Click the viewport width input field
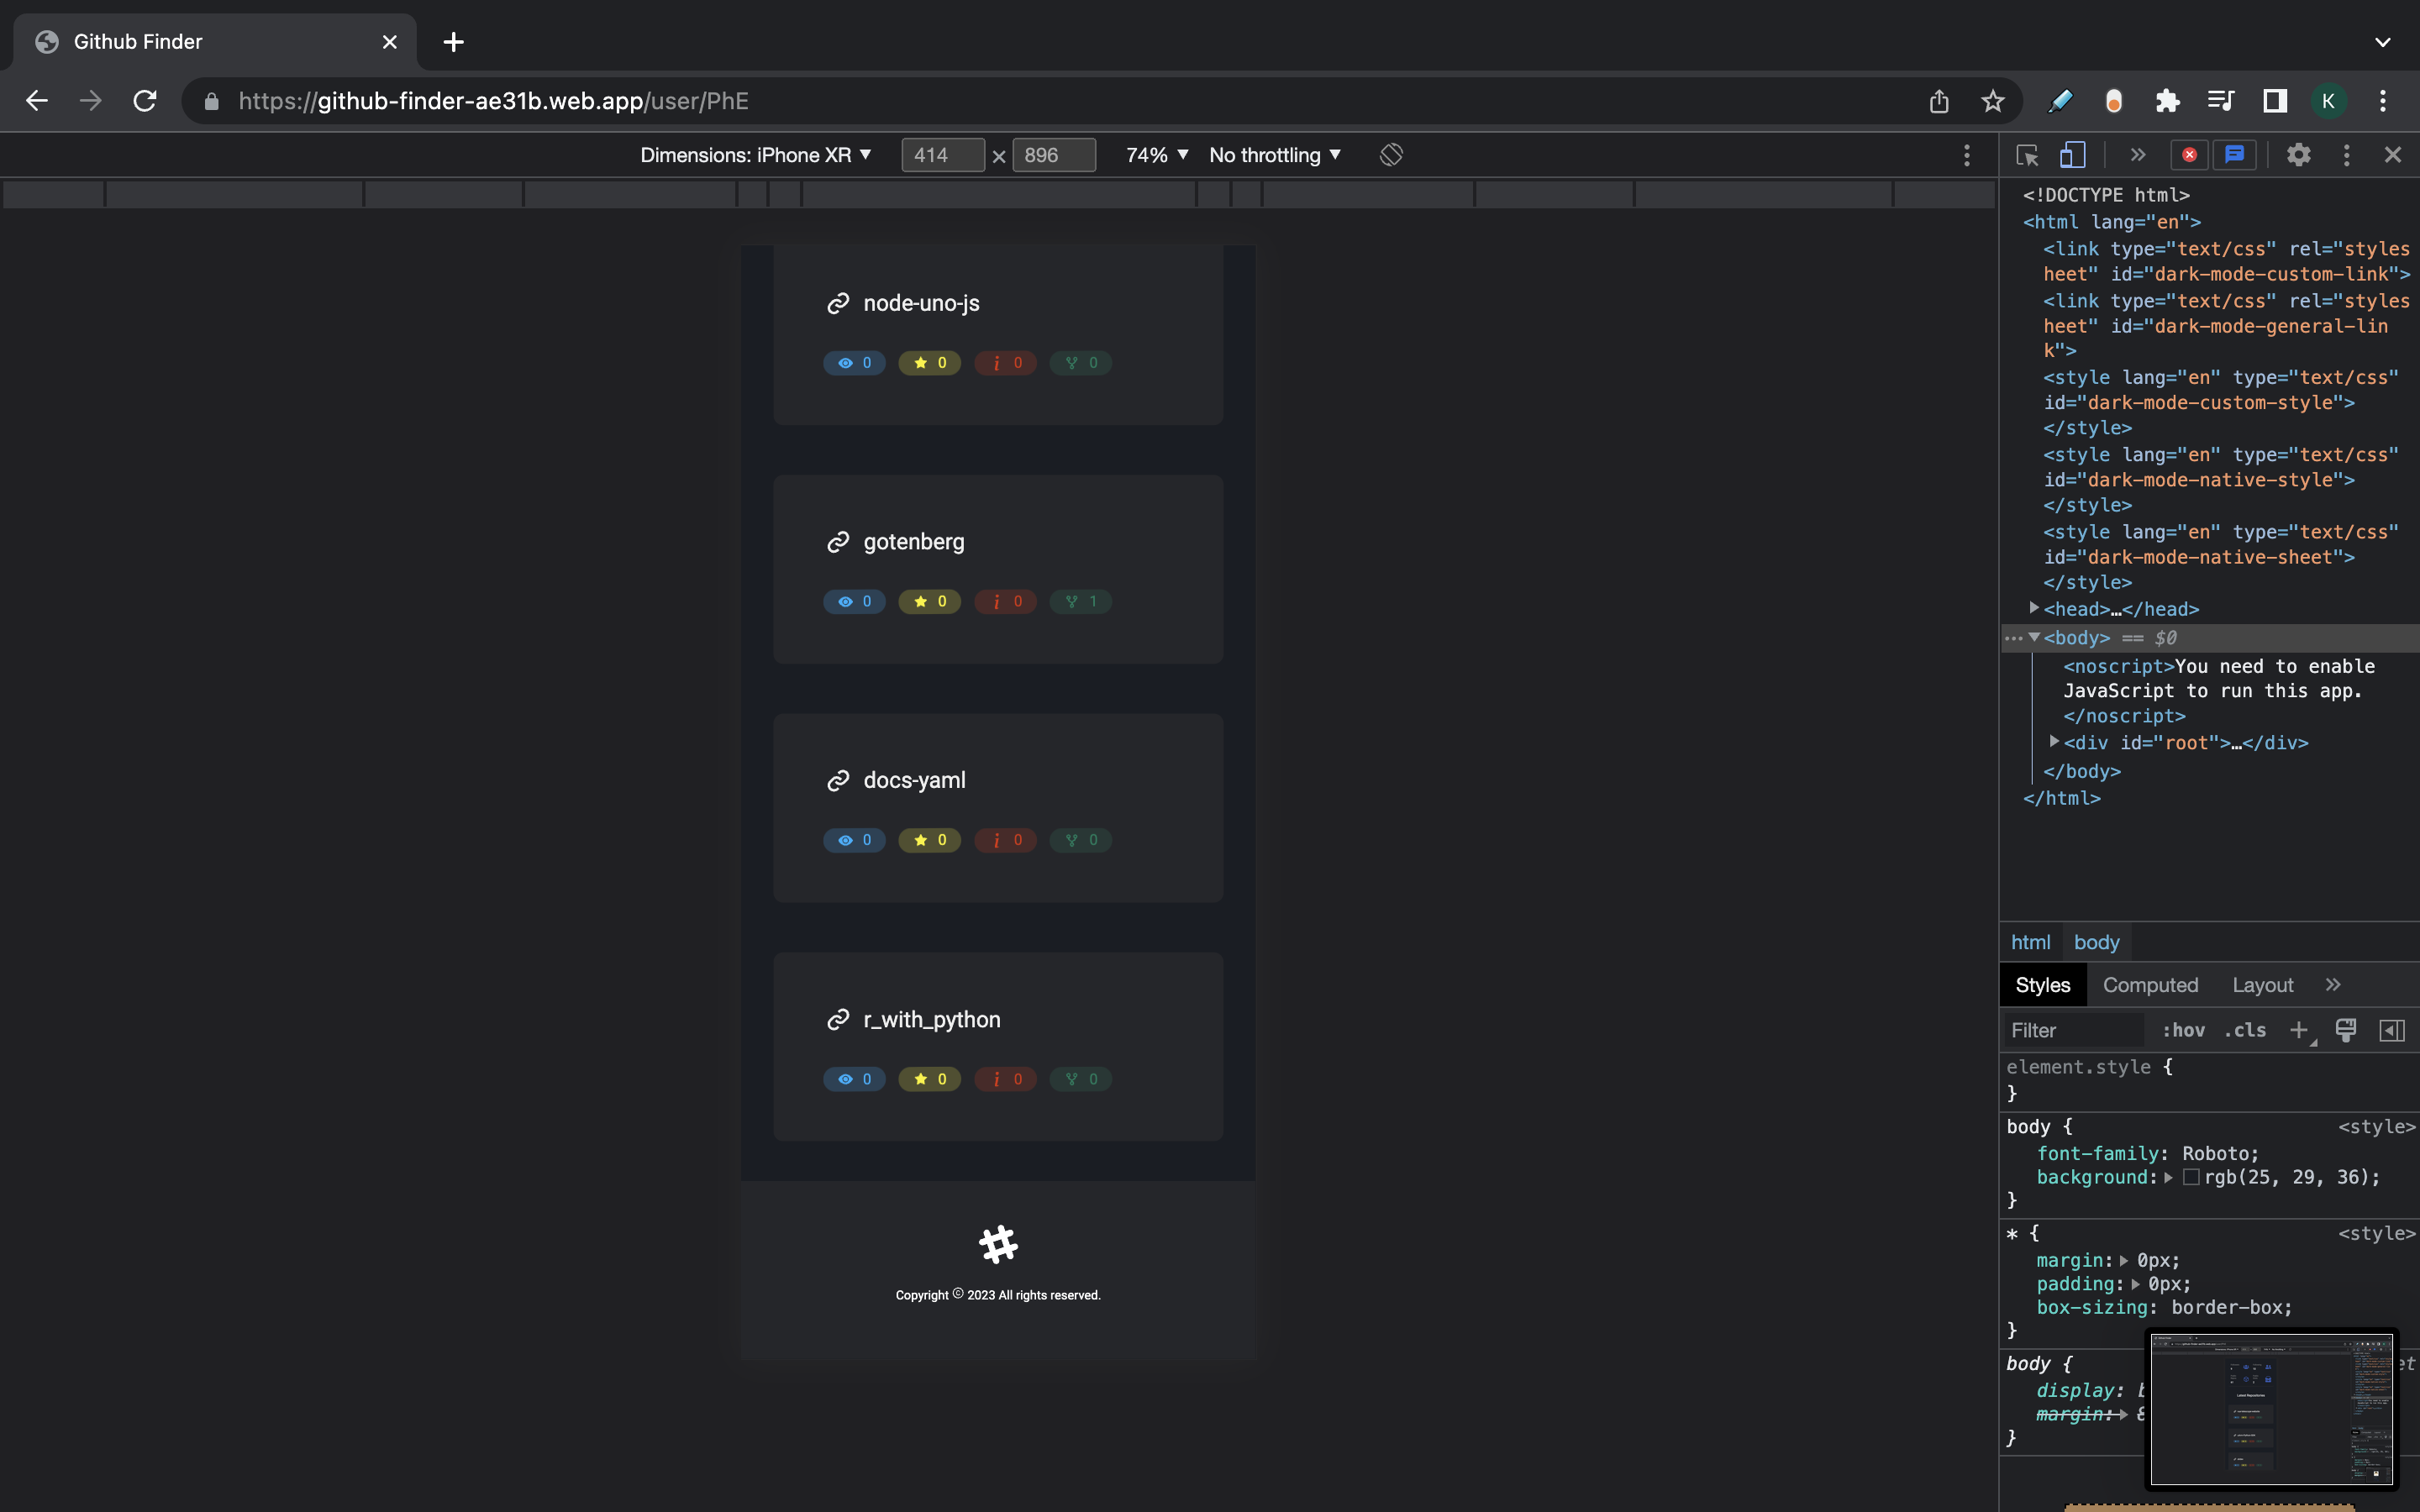2420x1512 pixels. click(x=941, y=155)
